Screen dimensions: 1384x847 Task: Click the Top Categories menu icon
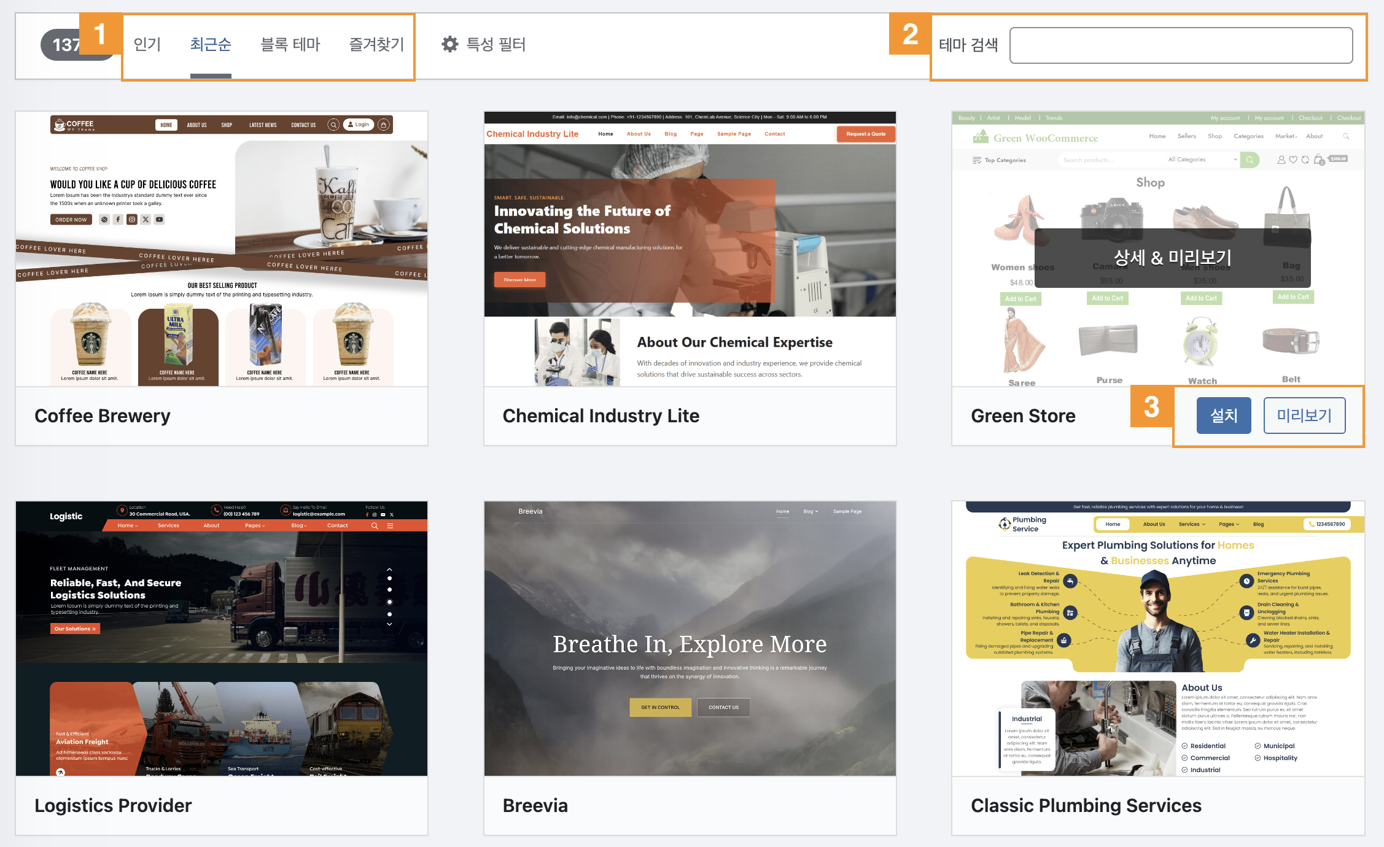pos(977,160)
